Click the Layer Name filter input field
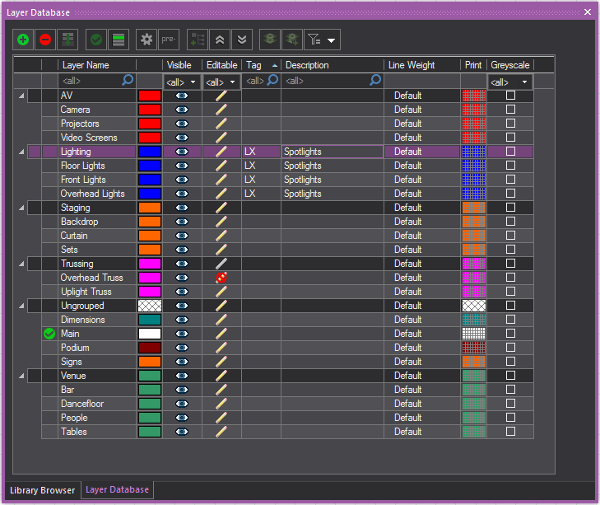This screenshot has width=600, height=505. pos(89,82)
